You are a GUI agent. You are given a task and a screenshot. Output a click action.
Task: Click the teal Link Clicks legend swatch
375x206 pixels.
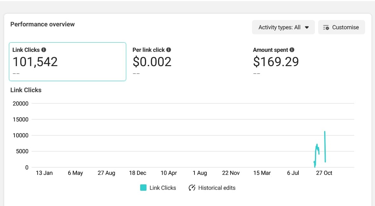[143, 188]
